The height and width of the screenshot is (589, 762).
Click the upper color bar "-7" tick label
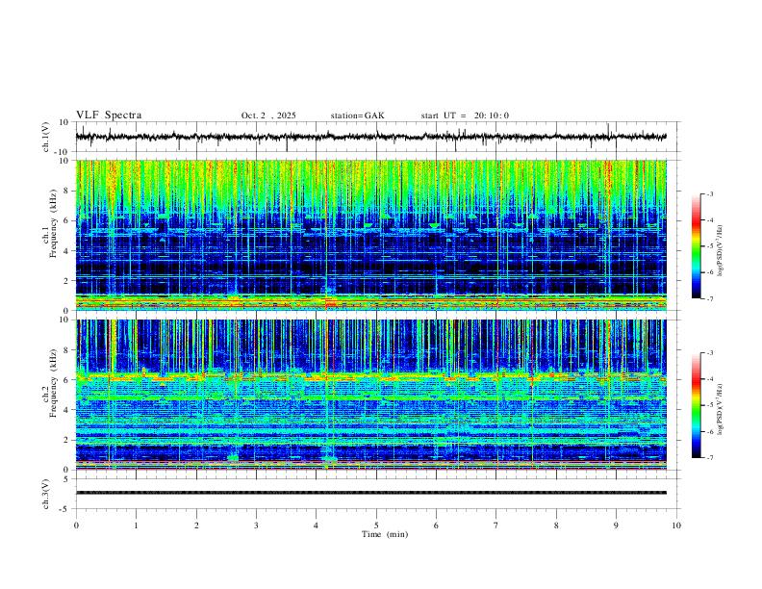710,299
